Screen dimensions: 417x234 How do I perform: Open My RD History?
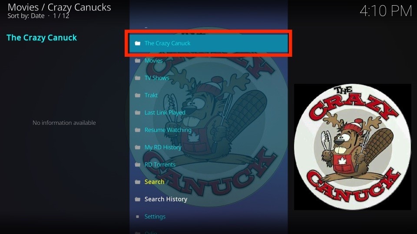click(208, 147)
